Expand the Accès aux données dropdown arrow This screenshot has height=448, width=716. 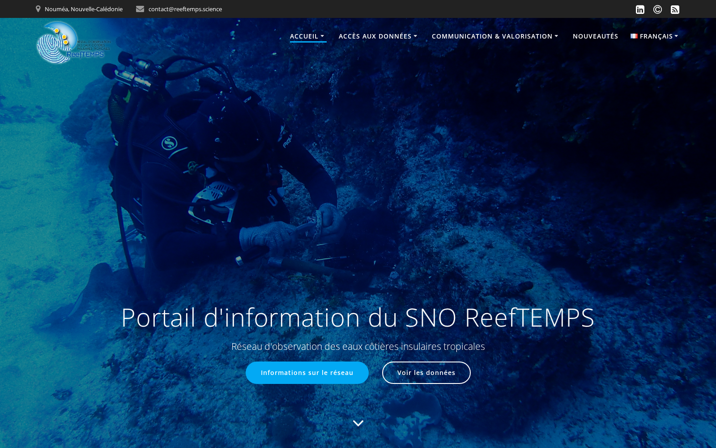[x=415, y=36]
